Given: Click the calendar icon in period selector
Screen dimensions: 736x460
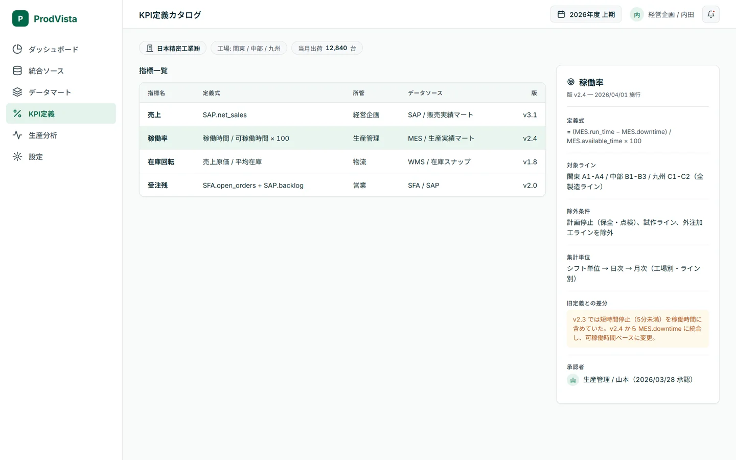Looking at the screenshot, I should (561, 14).
